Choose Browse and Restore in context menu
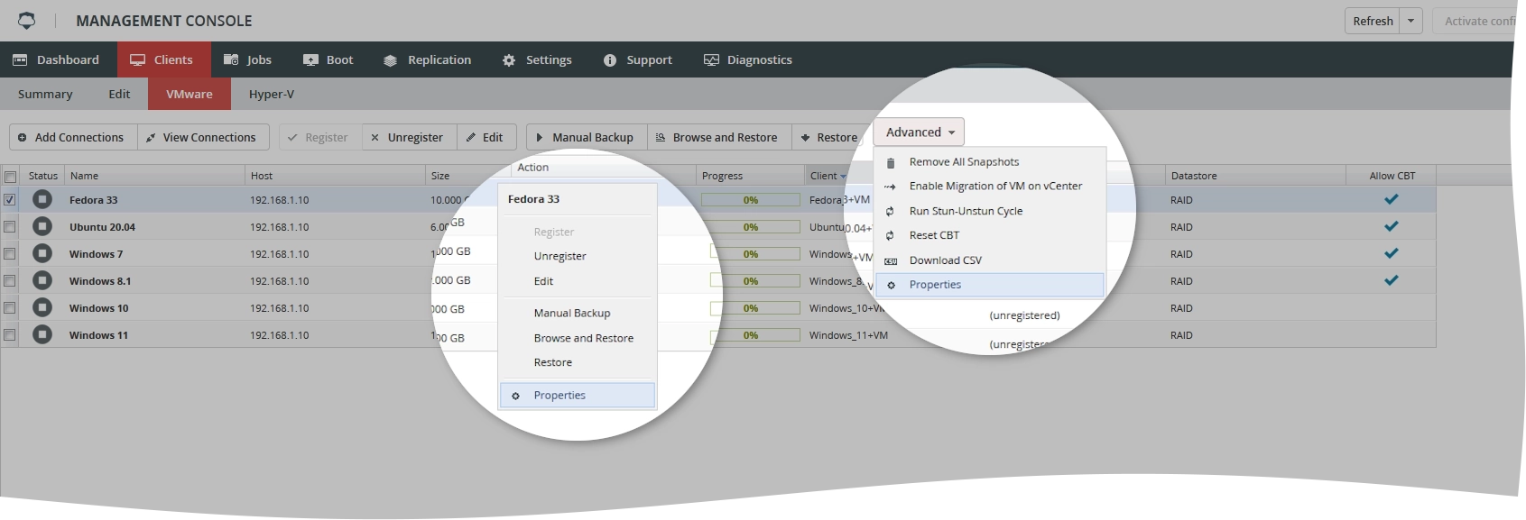The height and width of the screenshot is (520, 1526). coord(578,338)
